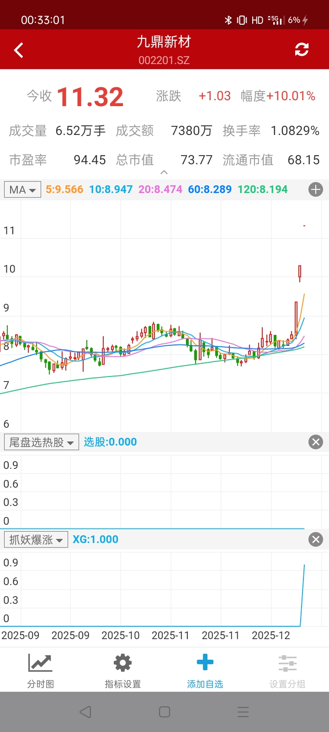Refresh the stock quote data

(302, 49)
